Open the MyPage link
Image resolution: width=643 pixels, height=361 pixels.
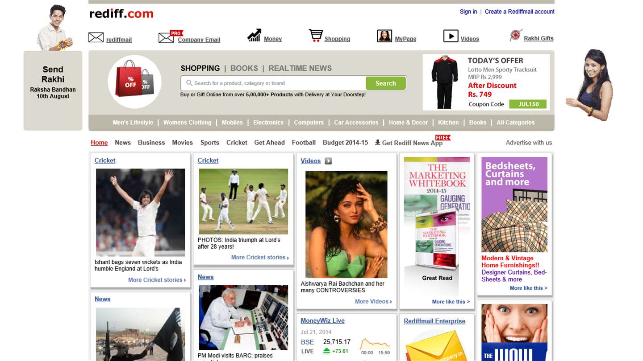[x=405, y=39]
